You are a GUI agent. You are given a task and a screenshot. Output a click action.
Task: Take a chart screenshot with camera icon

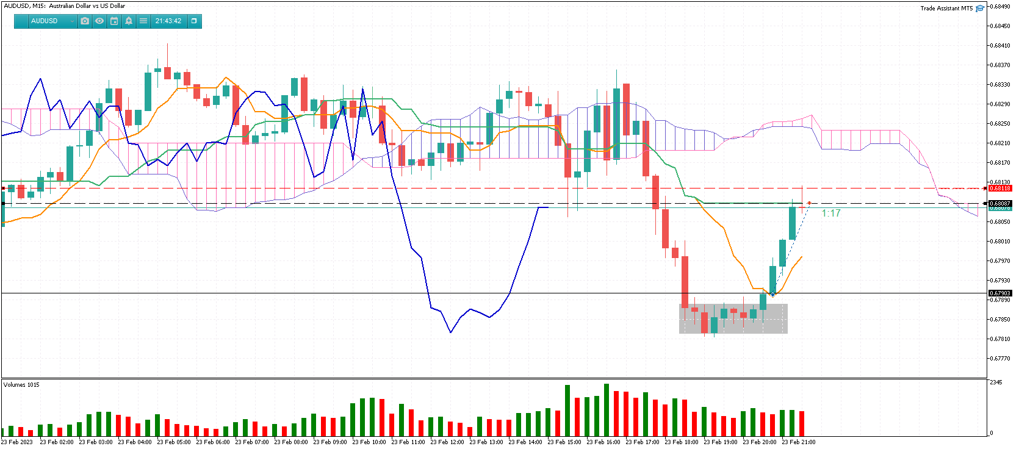pos(85,21)
